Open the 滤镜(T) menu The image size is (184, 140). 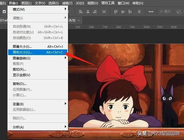[67, 3]
